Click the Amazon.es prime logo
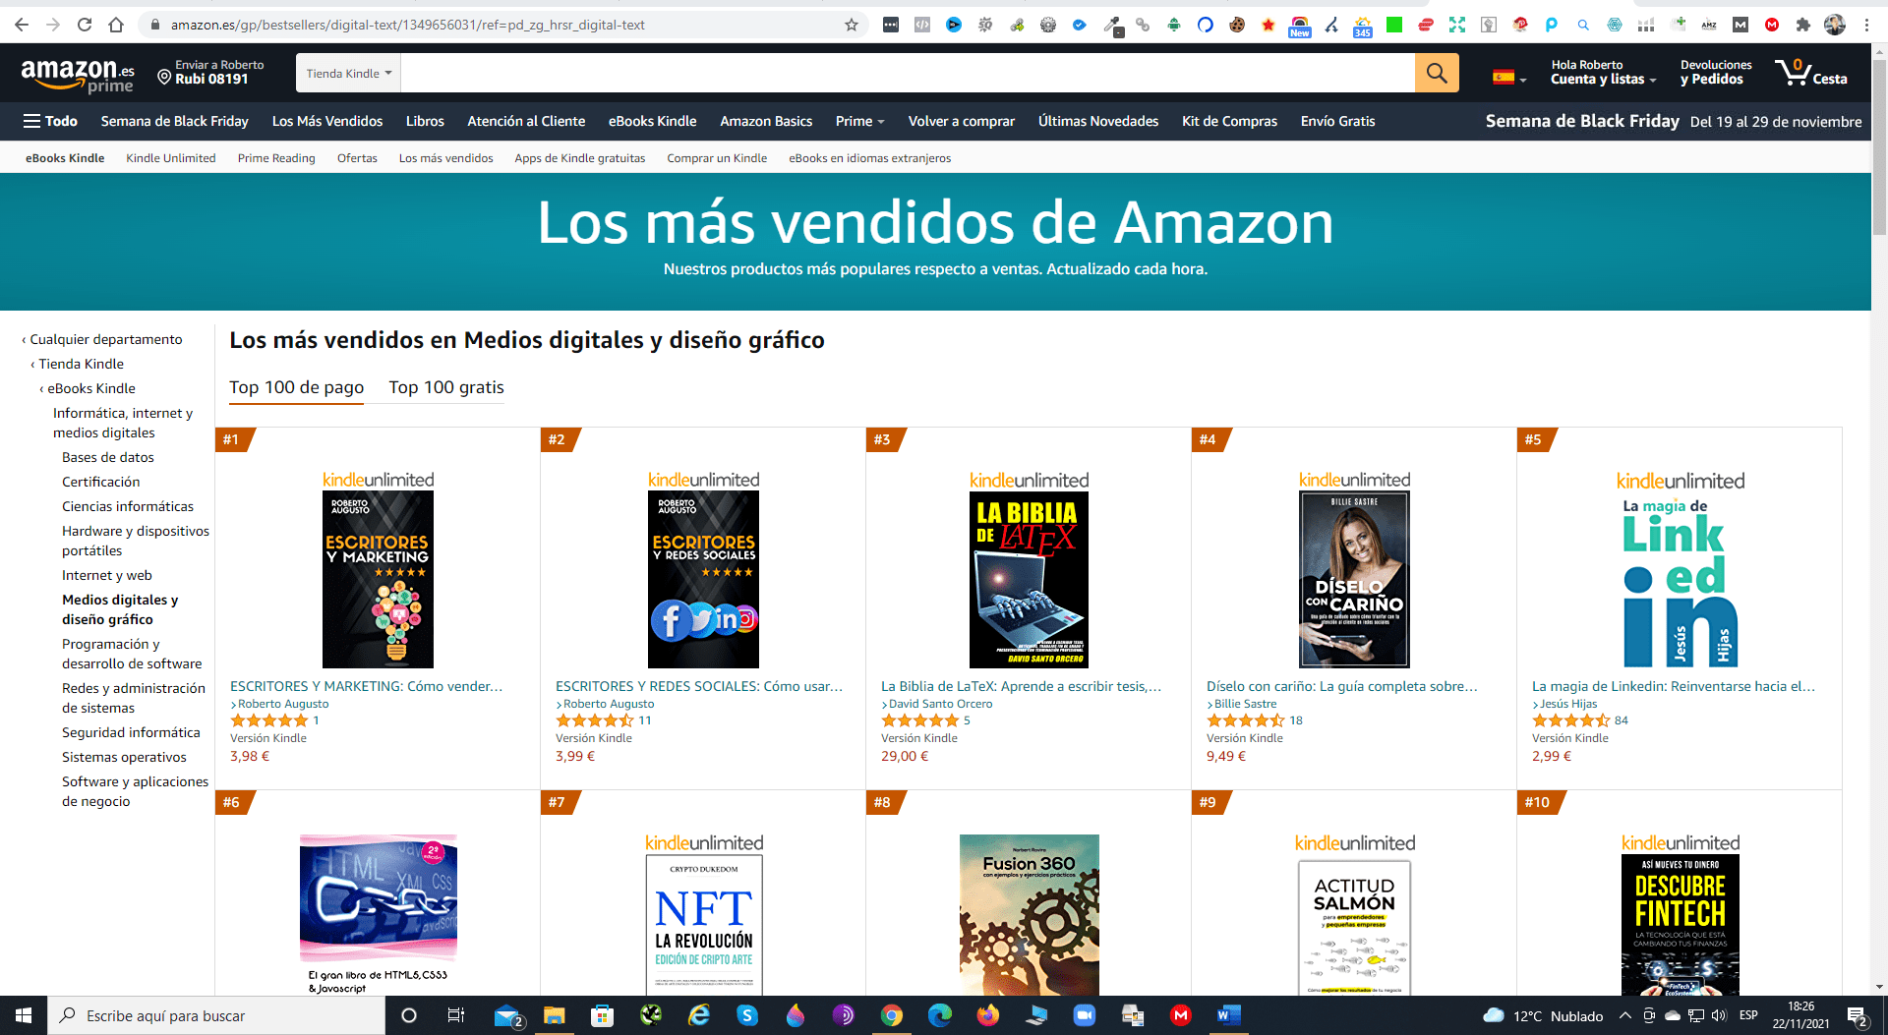 coord(78,74)
